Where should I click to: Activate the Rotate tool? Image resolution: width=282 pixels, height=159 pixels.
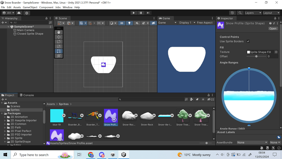coord(59,41)
